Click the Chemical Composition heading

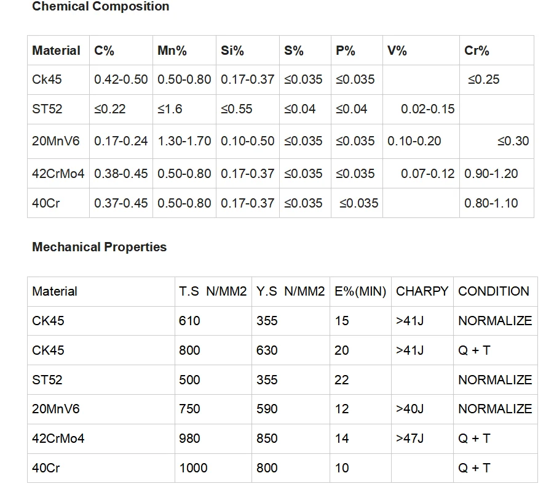(x=100, y=7)
